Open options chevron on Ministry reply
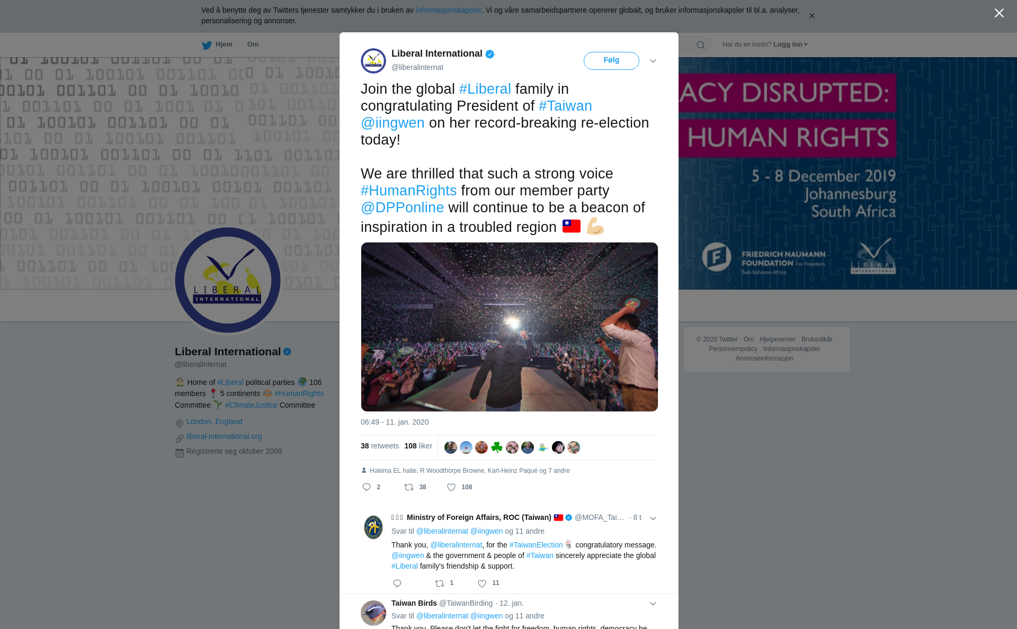 click(653, 518)
